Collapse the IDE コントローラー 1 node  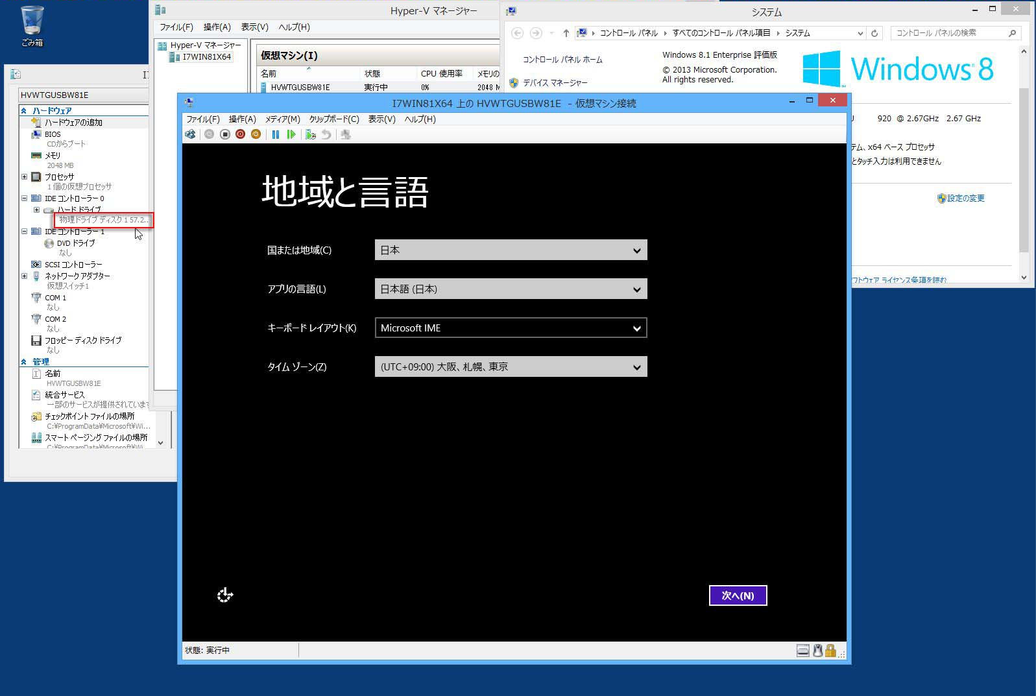25,232
